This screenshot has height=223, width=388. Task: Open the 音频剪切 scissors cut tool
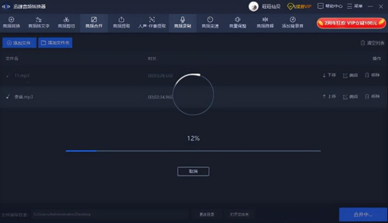67,23
